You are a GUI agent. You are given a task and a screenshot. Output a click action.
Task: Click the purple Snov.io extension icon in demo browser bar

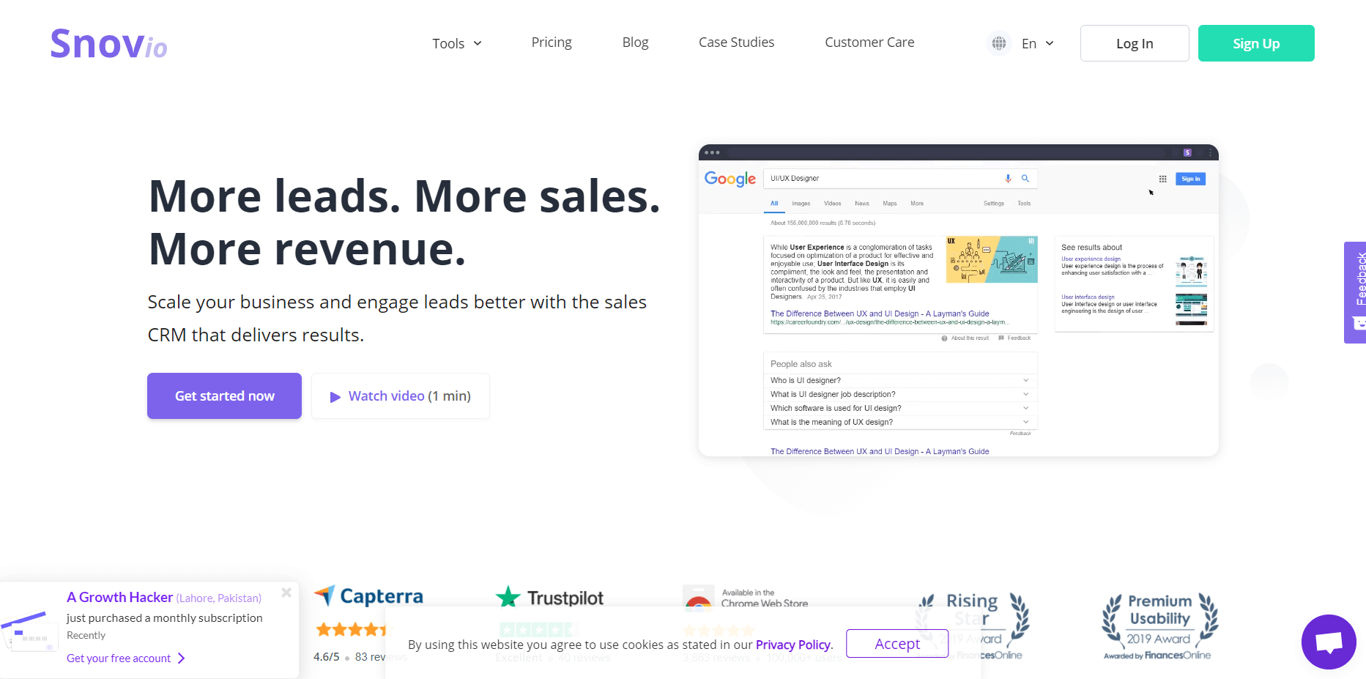[1187, 152]
